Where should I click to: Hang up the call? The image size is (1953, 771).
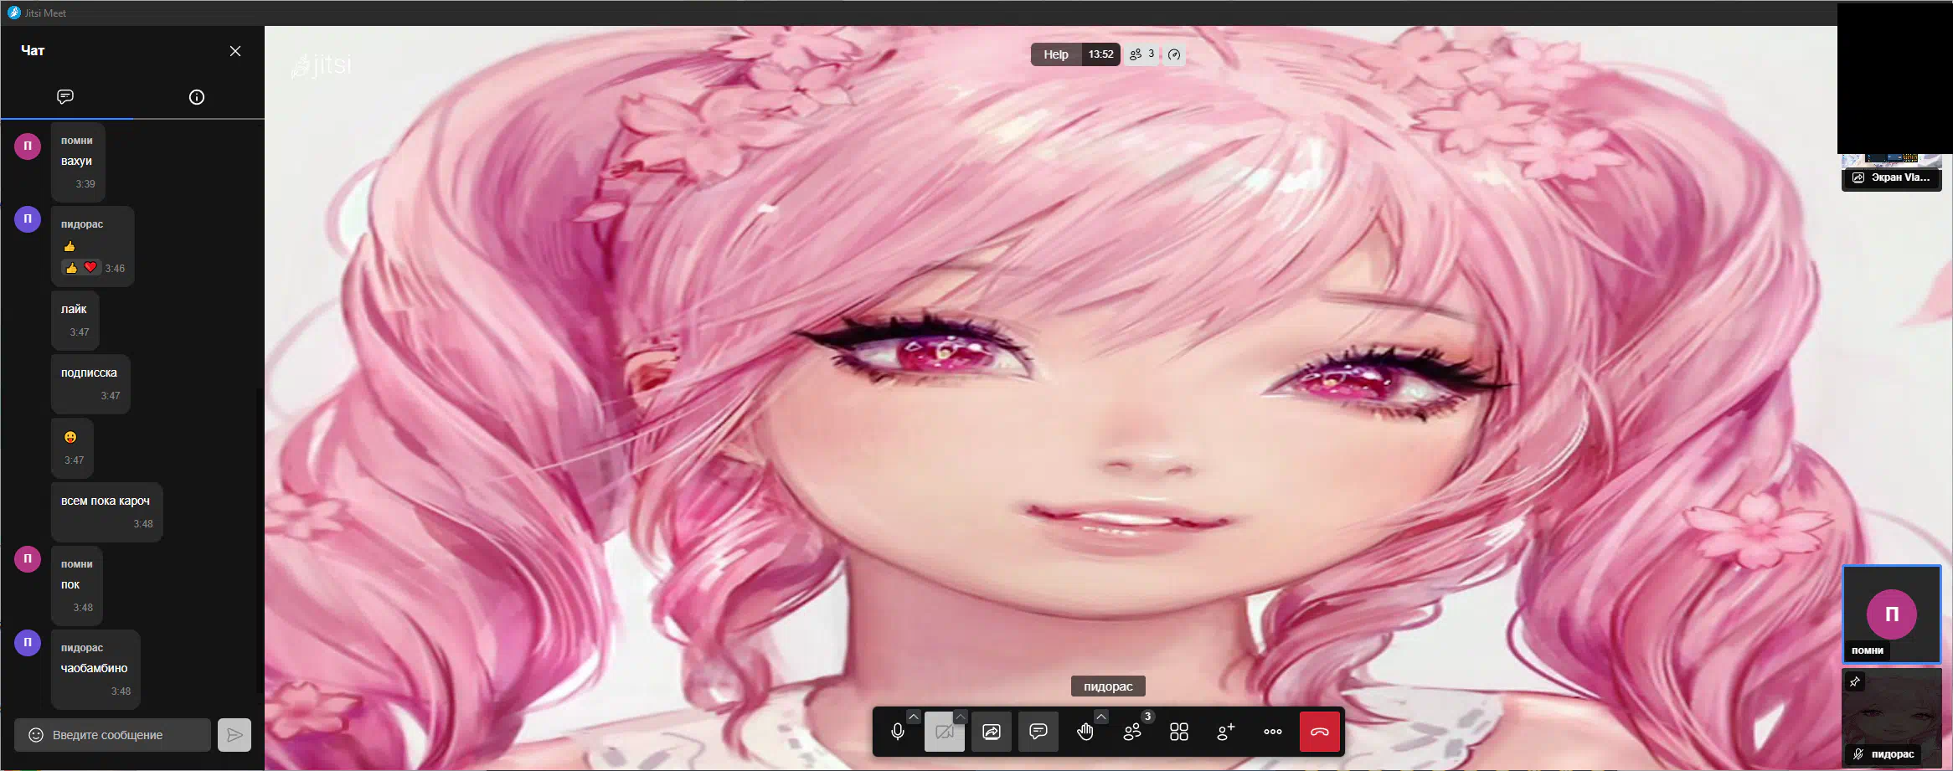1320,732
